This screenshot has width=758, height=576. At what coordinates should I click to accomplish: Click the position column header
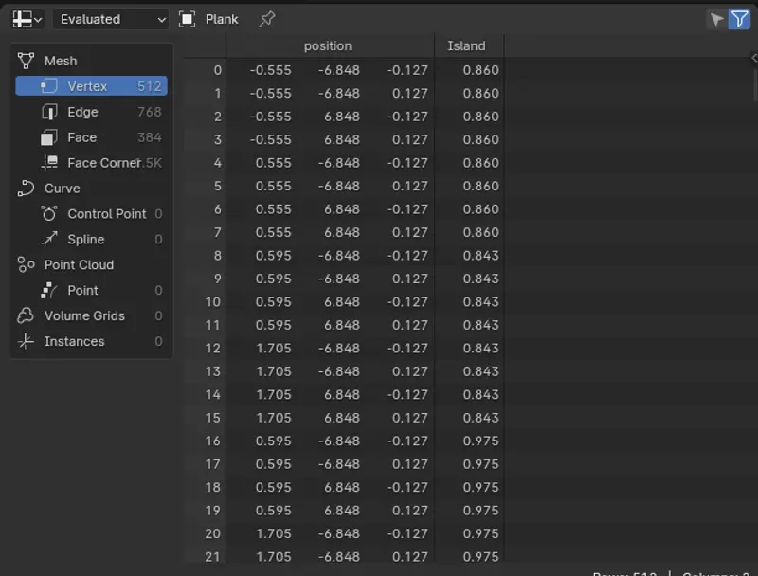pyautogui.click(x=328, y=45)
